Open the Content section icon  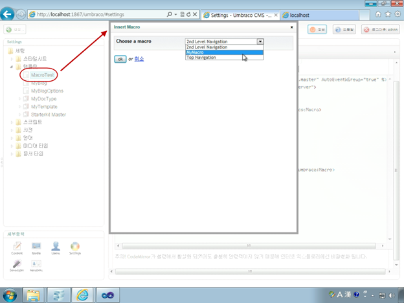(17, 248)
